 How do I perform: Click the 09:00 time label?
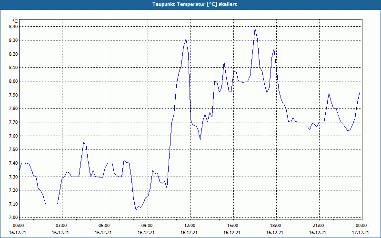pyautogui.click(x=147, y=226)
